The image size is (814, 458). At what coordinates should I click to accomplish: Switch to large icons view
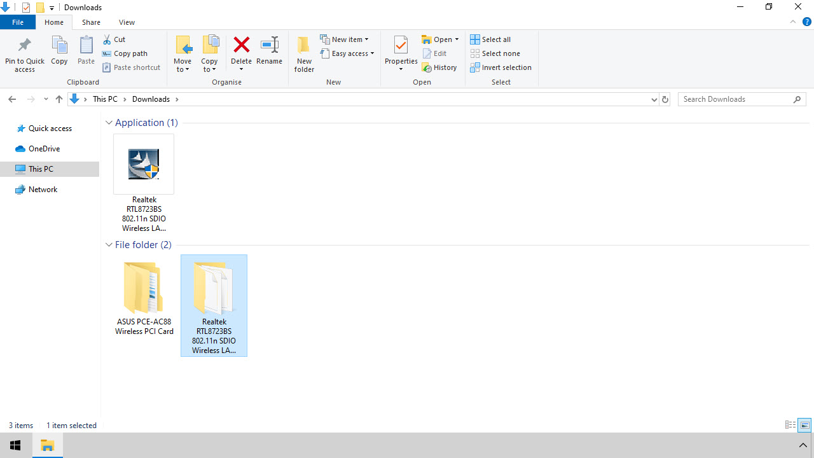[804, 426]
